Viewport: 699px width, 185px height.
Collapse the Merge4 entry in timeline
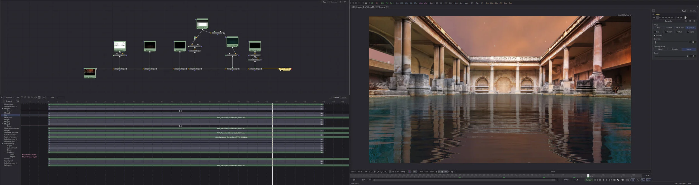(x=3, y=109)
